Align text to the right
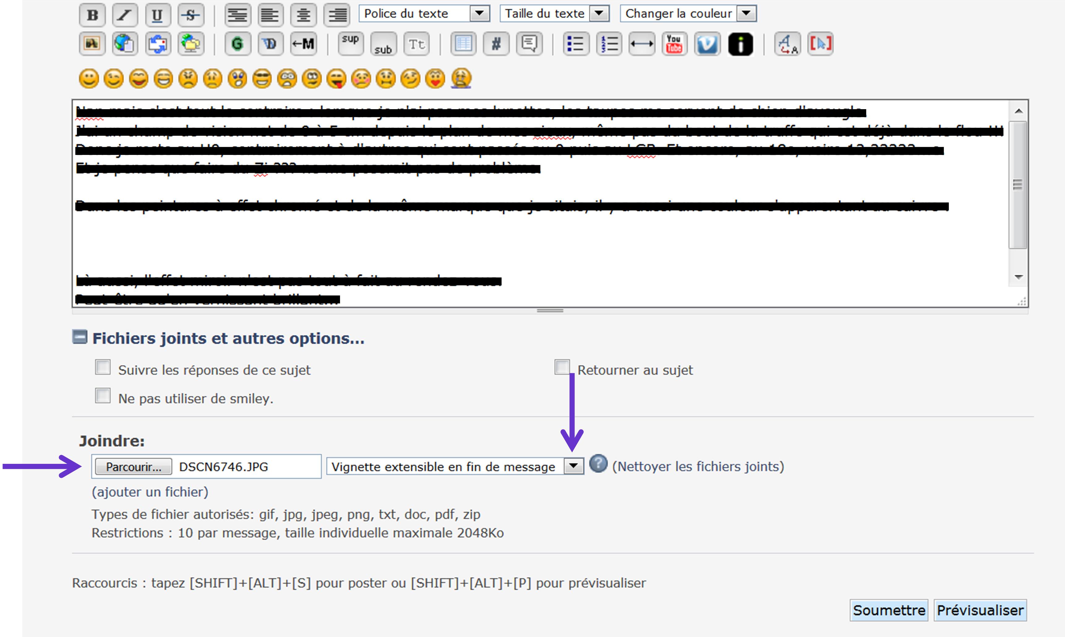 [x=336, y=15]
